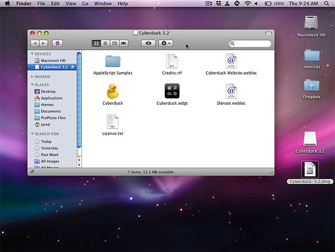Click the Finder search field
335x252 pixels.
point(250,43)
